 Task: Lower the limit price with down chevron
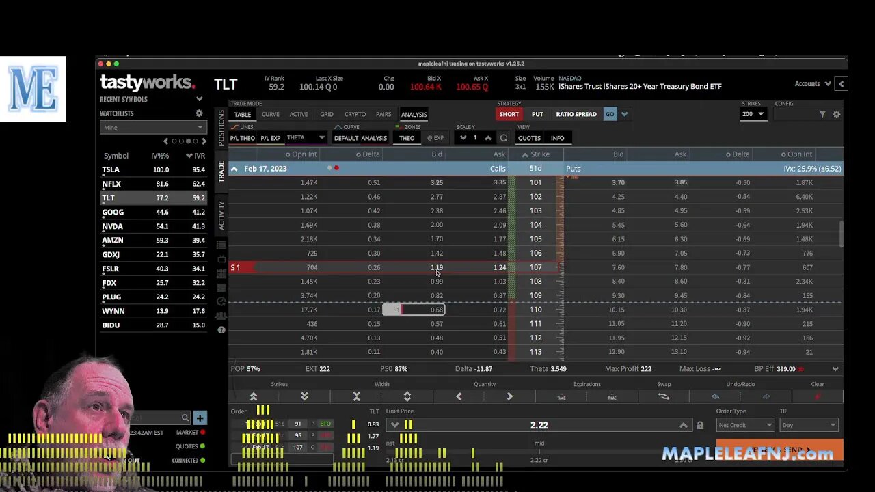pos(394,425)
